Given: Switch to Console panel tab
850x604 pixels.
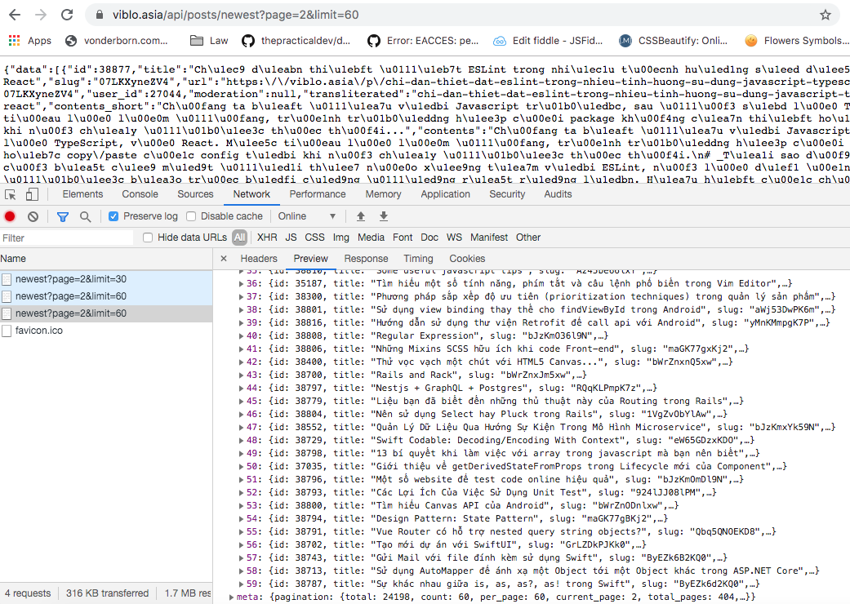Looking at the screenshot, I should (x=140, y=194).
